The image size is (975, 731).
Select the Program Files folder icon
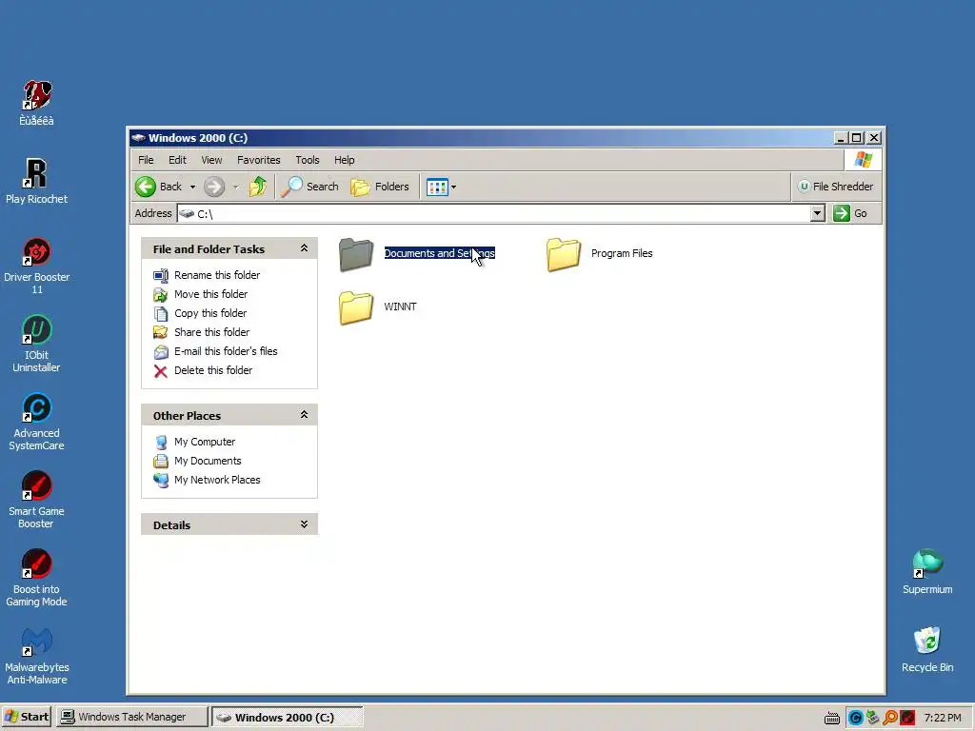point(564,254)
